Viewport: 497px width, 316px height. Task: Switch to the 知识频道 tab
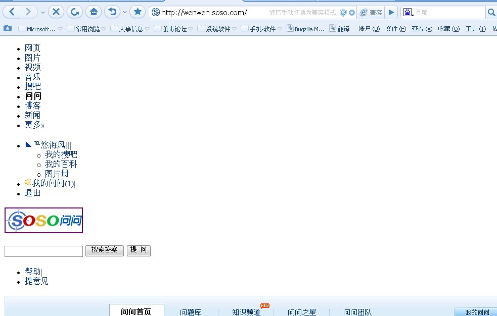246,312
